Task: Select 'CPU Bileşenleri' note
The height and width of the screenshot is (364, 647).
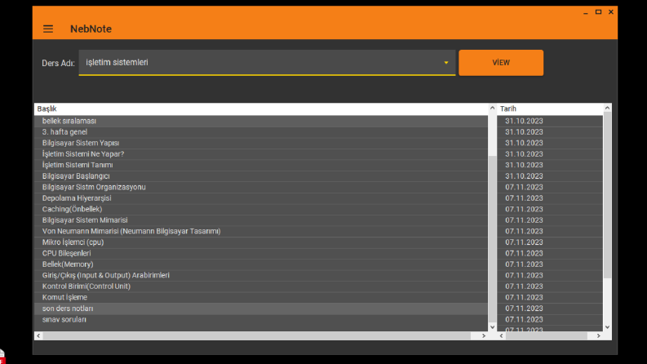Action: (x=261, y=253)
